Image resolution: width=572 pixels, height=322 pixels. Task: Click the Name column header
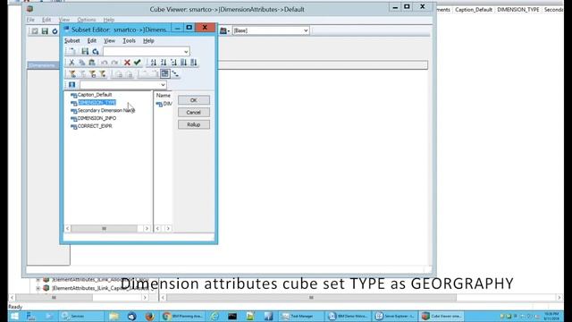click(163, 96)
